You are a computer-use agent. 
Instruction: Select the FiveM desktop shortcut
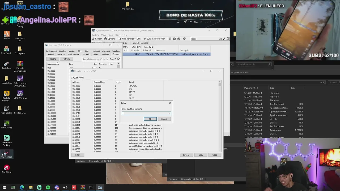point(7,36)
